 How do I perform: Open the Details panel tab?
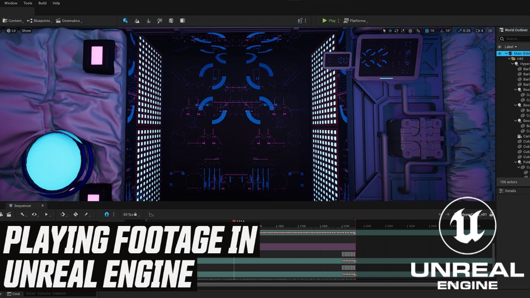point(507,191)
